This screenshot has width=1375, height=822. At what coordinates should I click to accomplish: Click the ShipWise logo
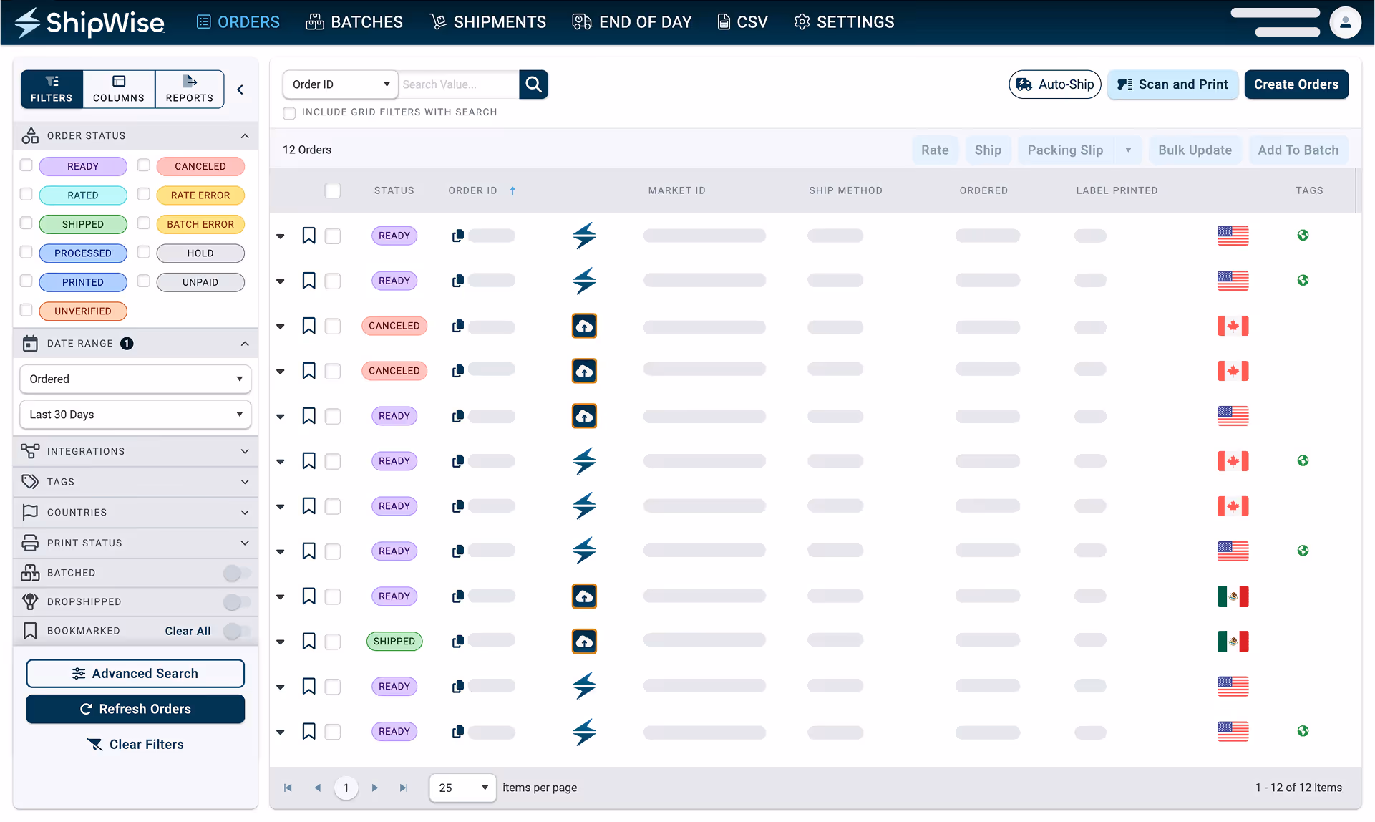click(89, 22)
